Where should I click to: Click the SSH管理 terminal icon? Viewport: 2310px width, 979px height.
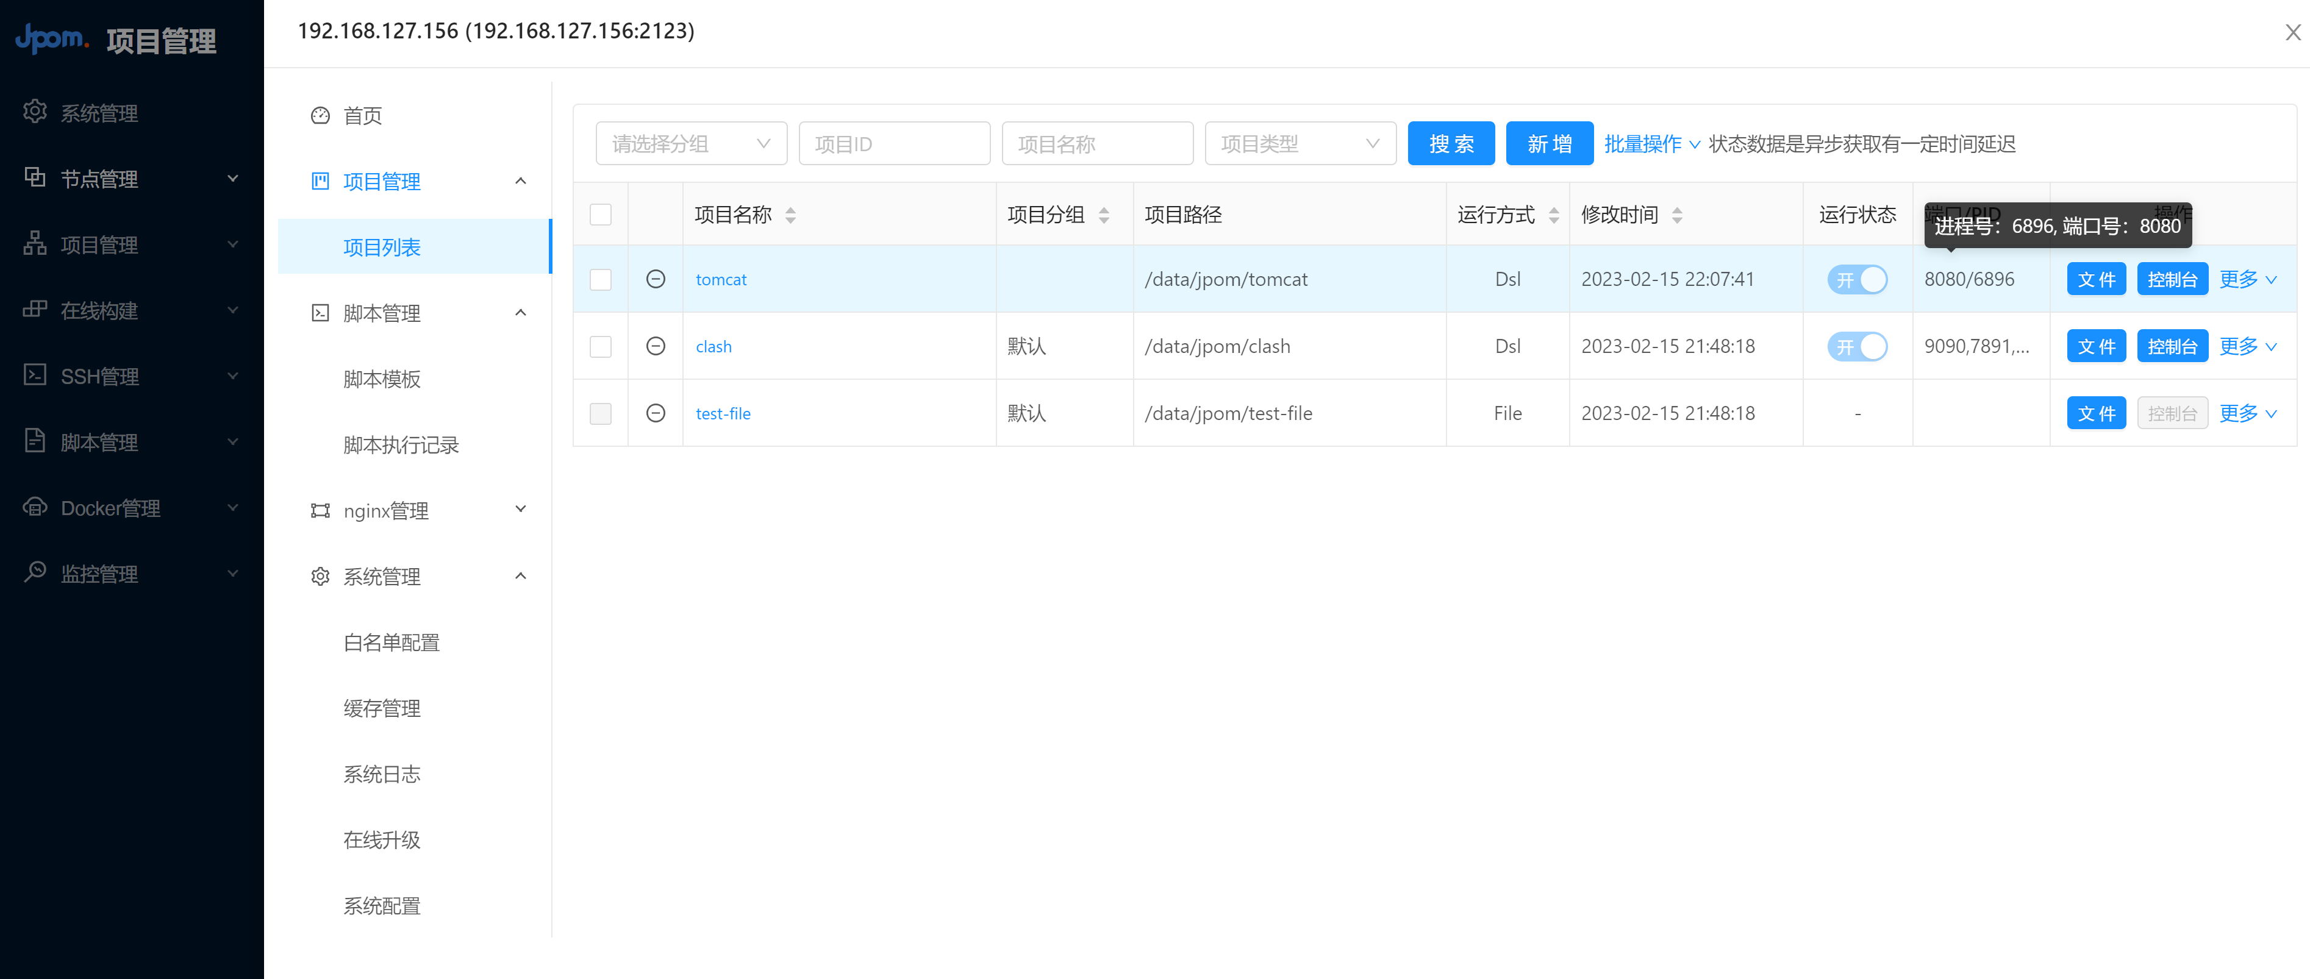pyautogui.click(x=35, y=375)
